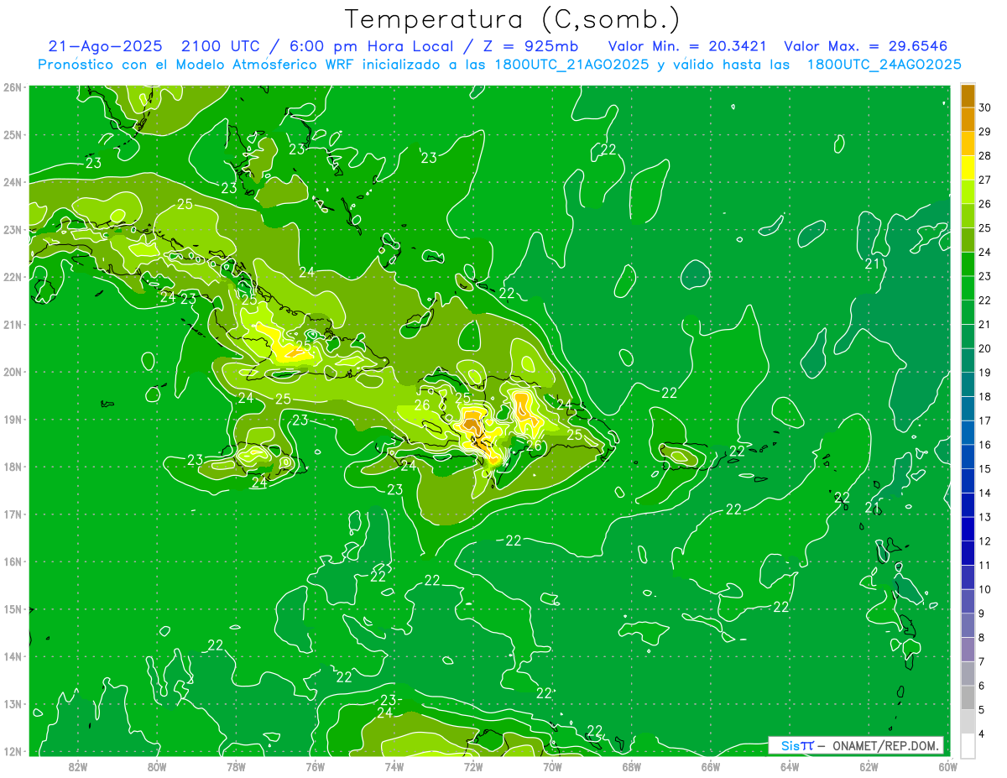Click the color scale label '30'
Image resolution: width=1007 pixels, height=778 pixels.
(984, 107)
